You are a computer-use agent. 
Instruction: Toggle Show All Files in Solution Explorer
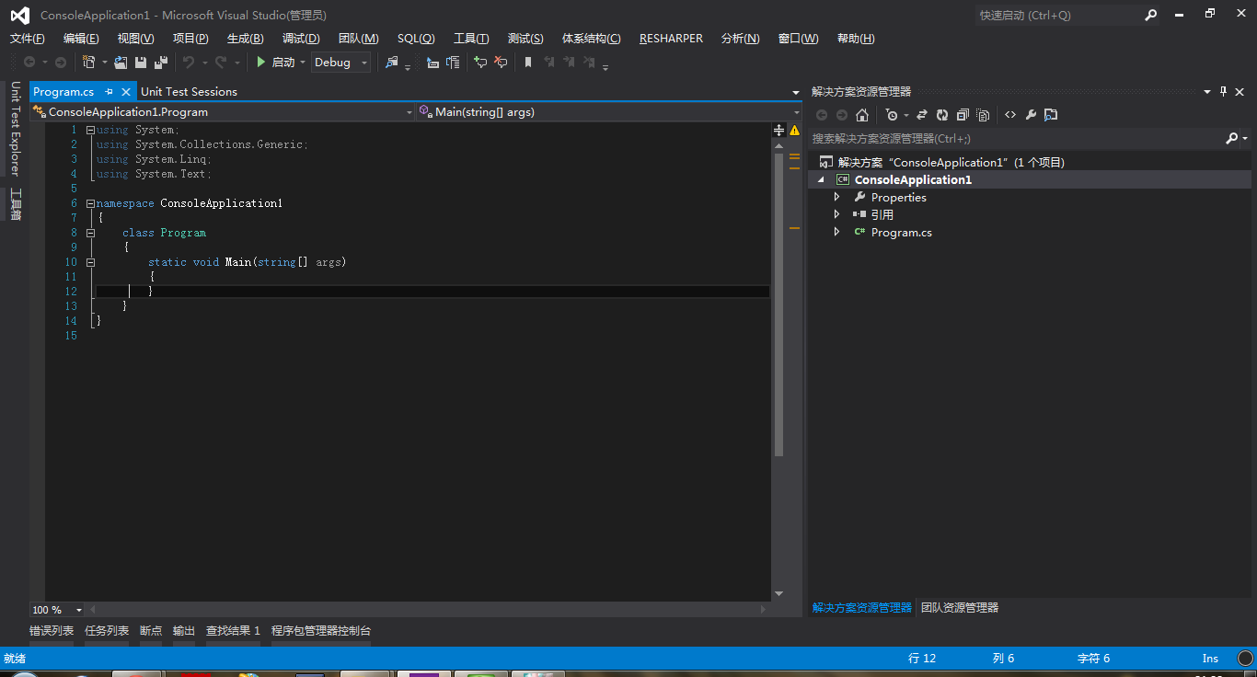[x=983, y=115]
